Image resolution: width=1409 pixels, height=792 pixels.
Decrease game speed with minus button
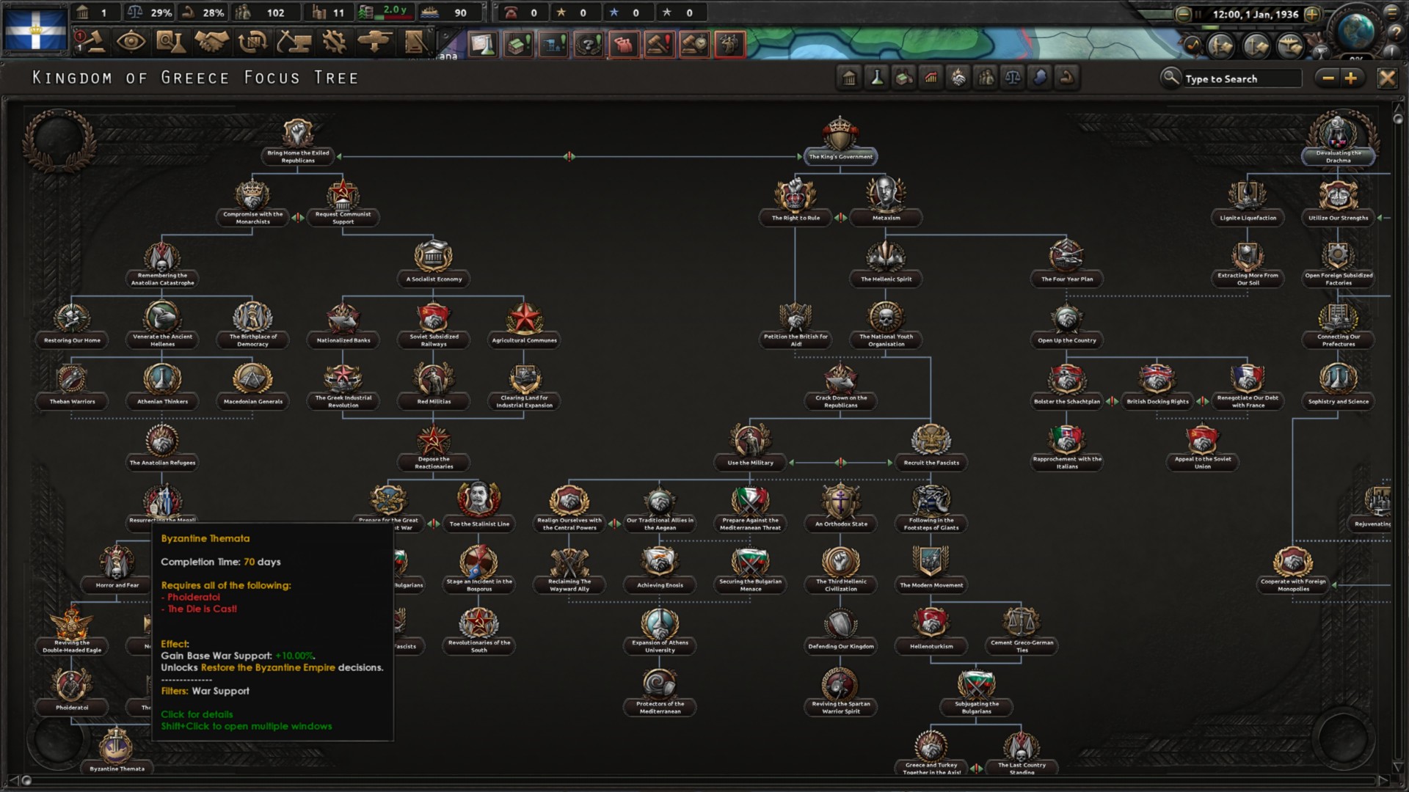pyautogui.click(x=1183, y=14)
